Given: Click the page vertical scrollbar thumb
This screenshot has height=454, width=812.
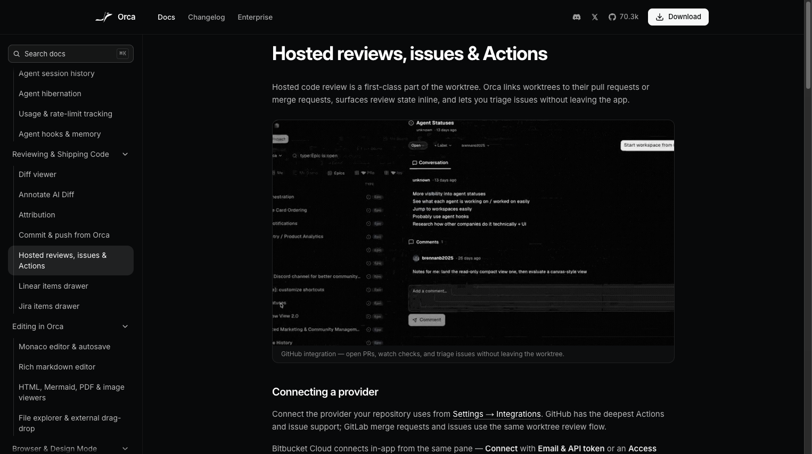Looking at the screenshot, I should [808, 45].
